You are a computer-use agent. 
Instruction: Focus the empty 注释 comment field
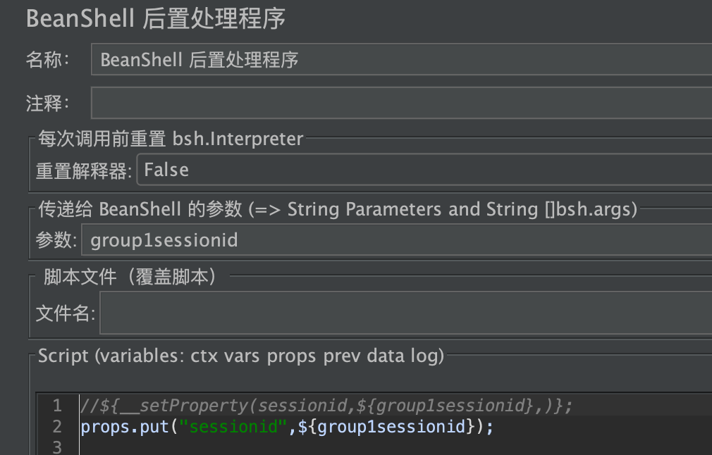[x=401, y=104]
